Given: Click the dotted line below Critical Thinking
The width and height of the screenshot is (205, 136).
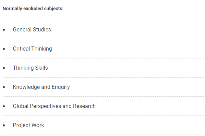Looking at the screenshot, I should click(x=104, y=58).
